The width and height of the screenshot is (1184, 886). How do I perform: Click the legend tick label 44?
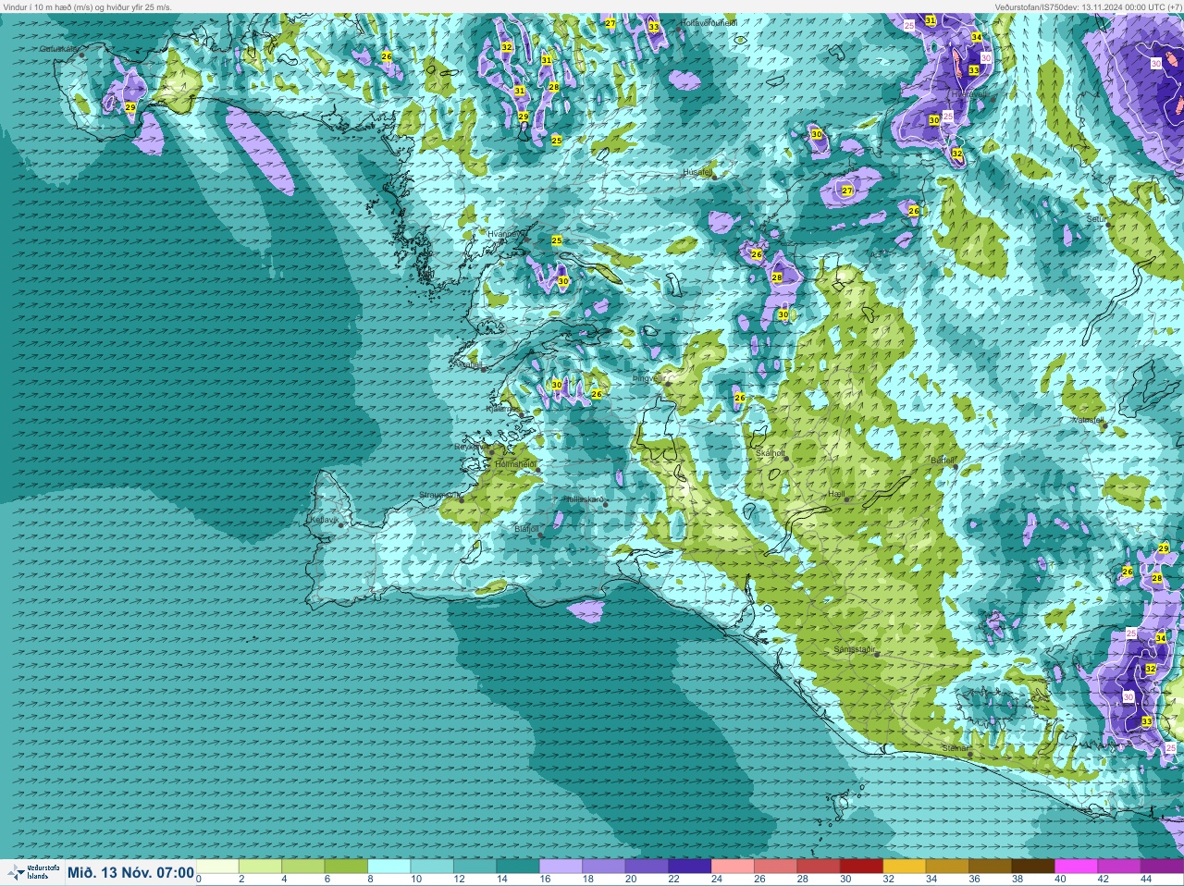click(1145, 879)
